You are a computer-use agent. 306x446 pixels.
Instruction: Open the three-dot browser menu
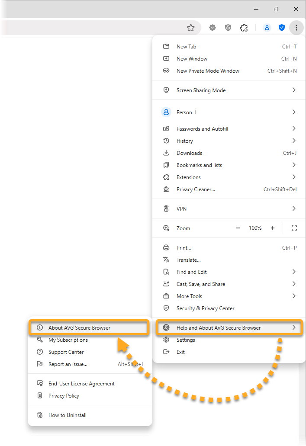coord(296,28)
